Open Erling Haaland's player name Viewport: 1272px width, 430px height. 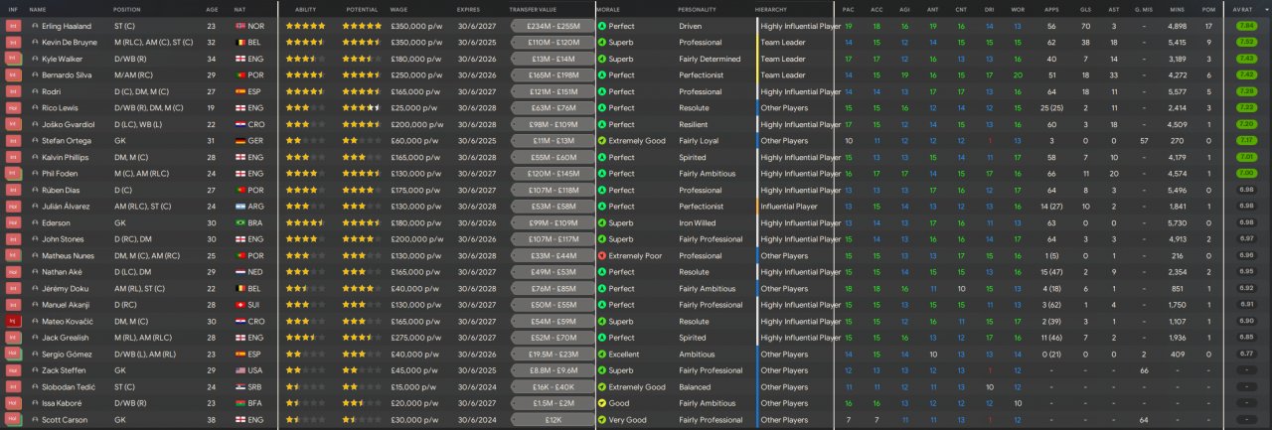tap(68, 26)
